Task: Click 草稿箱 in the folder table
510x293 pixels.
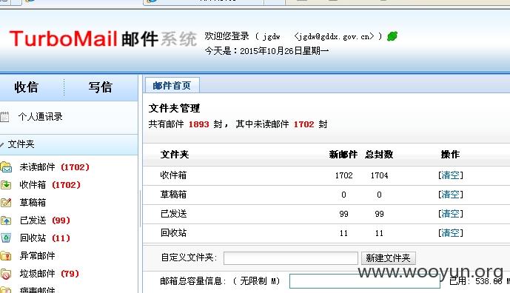Action: [x=173, y=195]
